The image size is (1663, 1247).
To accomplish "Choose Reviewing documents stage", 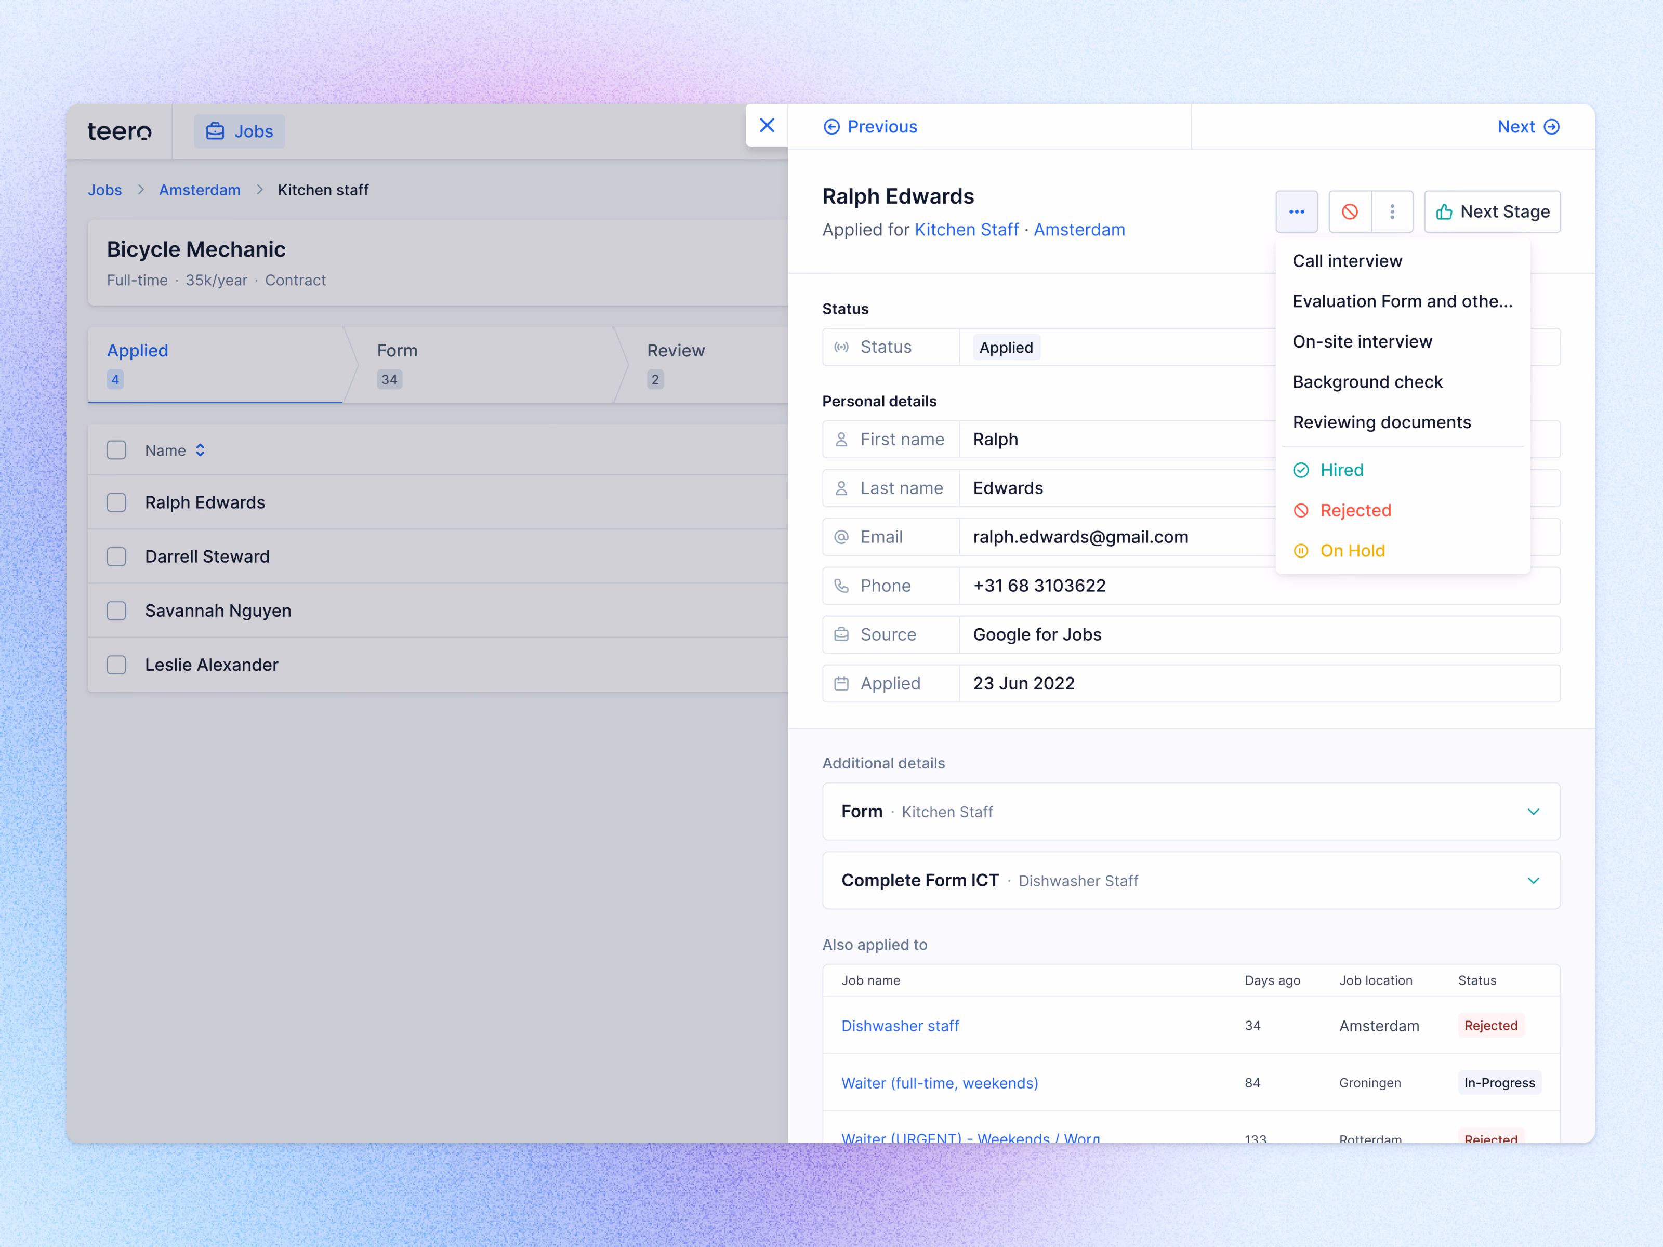I will pos(1402,422).
